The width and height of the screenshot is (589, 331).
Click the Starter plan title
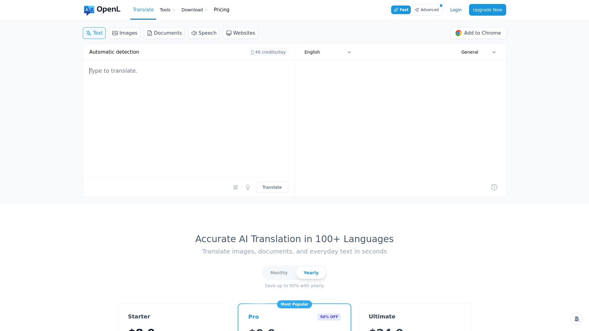tap(139, 317)
